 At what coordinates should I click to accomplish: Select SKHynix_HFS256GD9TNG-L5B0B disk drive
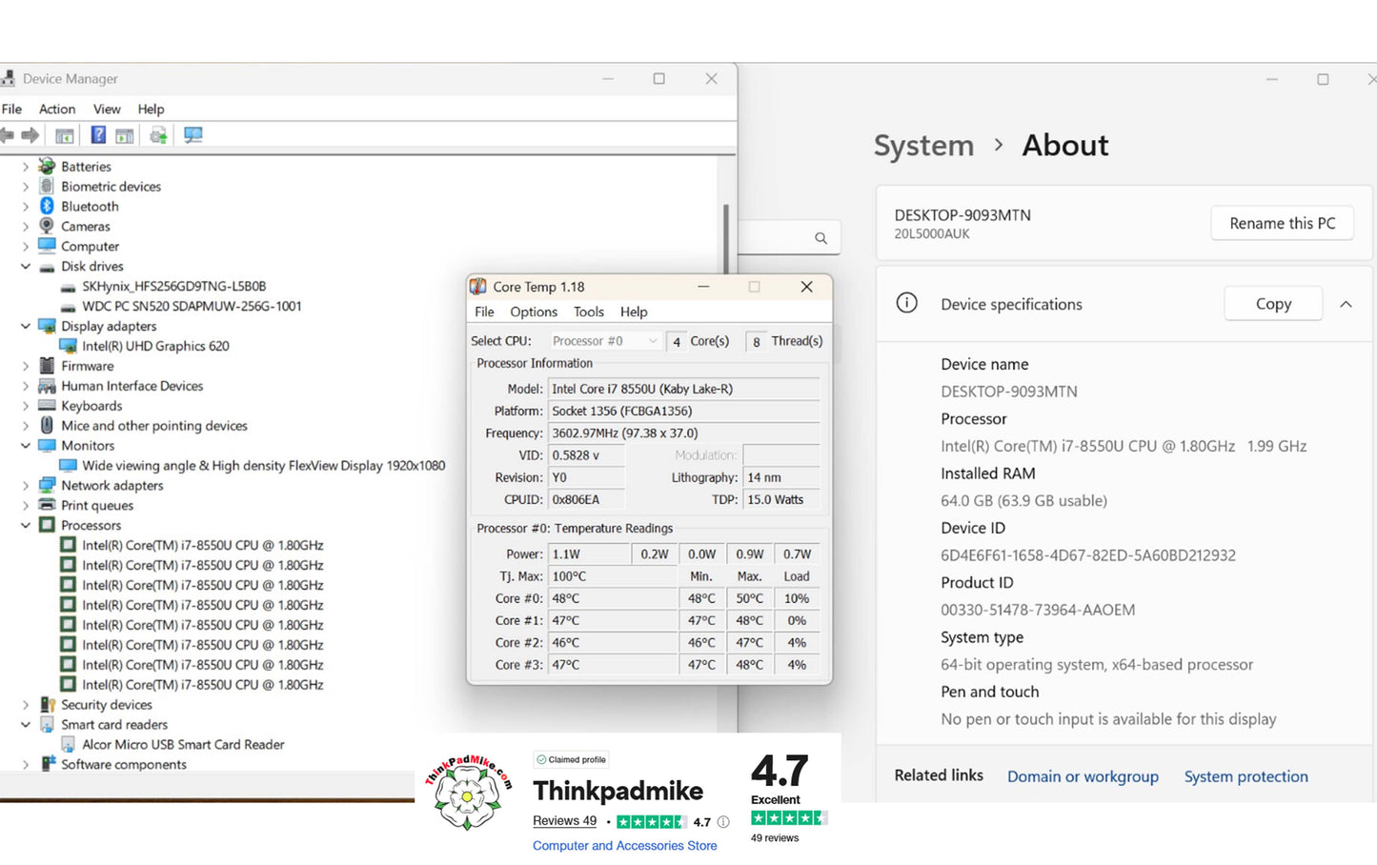(174, 286)
